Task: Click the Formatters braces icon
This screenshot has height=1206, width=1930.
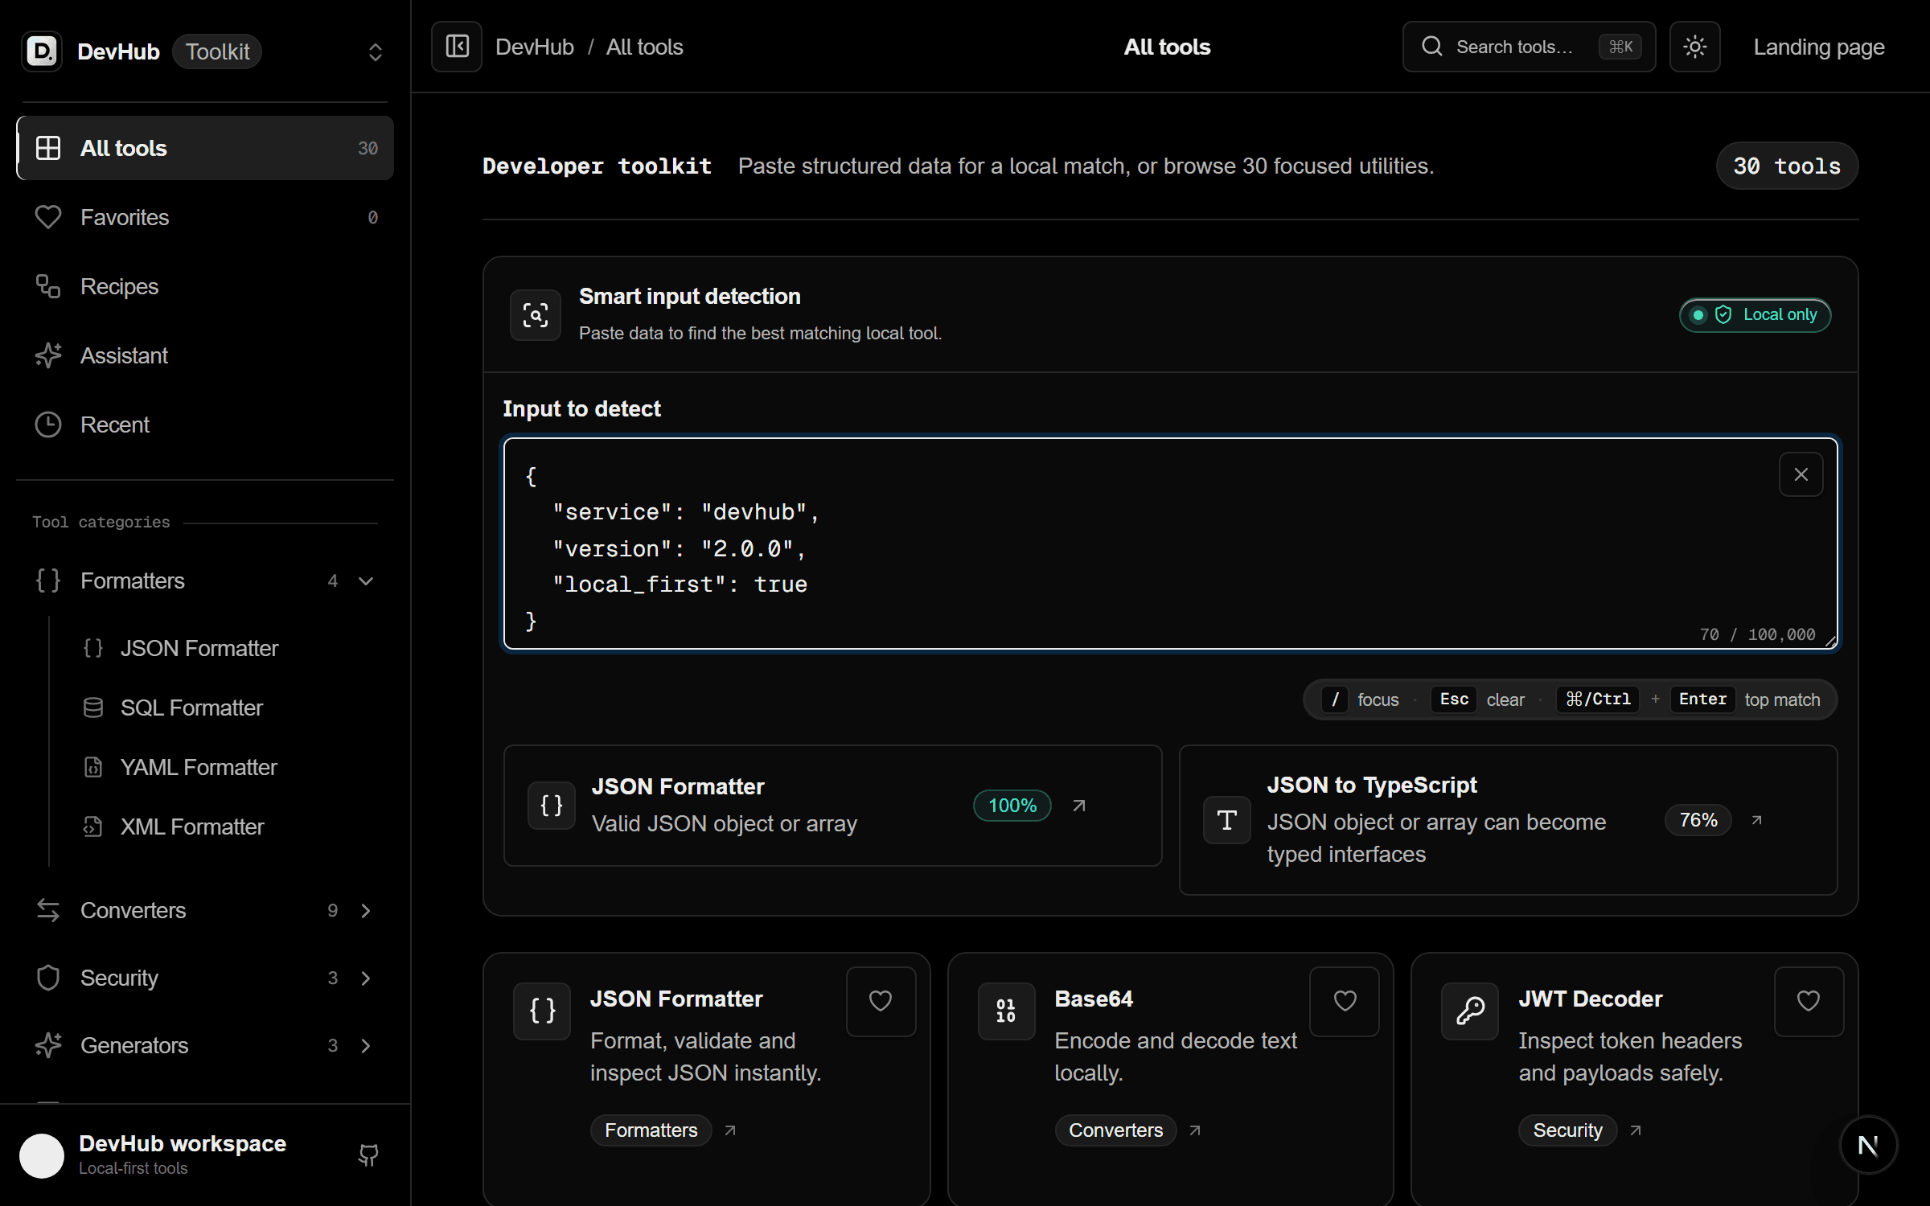Action: click(x=48, y=580)
